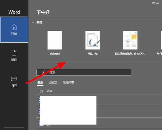
Task: Select 新建 in the left sidebar
Action: [14, 55]
